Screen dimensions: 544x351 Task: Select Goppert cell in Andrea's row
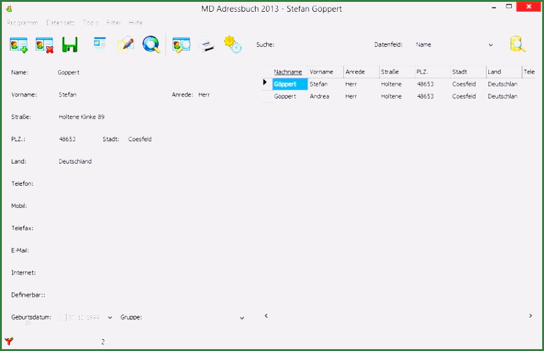pyautogui.click(x=290, y=96)
